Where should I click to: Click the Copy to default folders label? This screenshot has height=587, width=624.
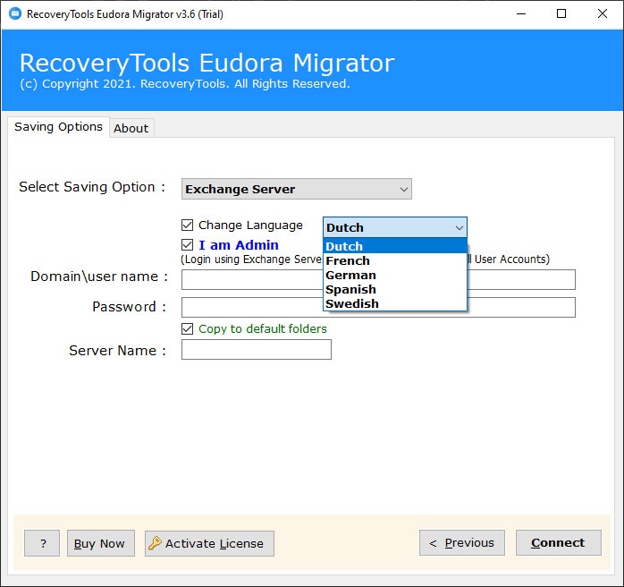click(x=263, y=329)
